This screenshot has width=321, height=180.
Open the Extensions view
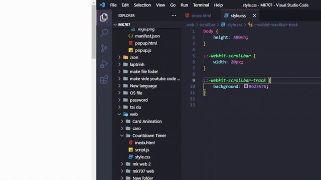click(104, 79)
